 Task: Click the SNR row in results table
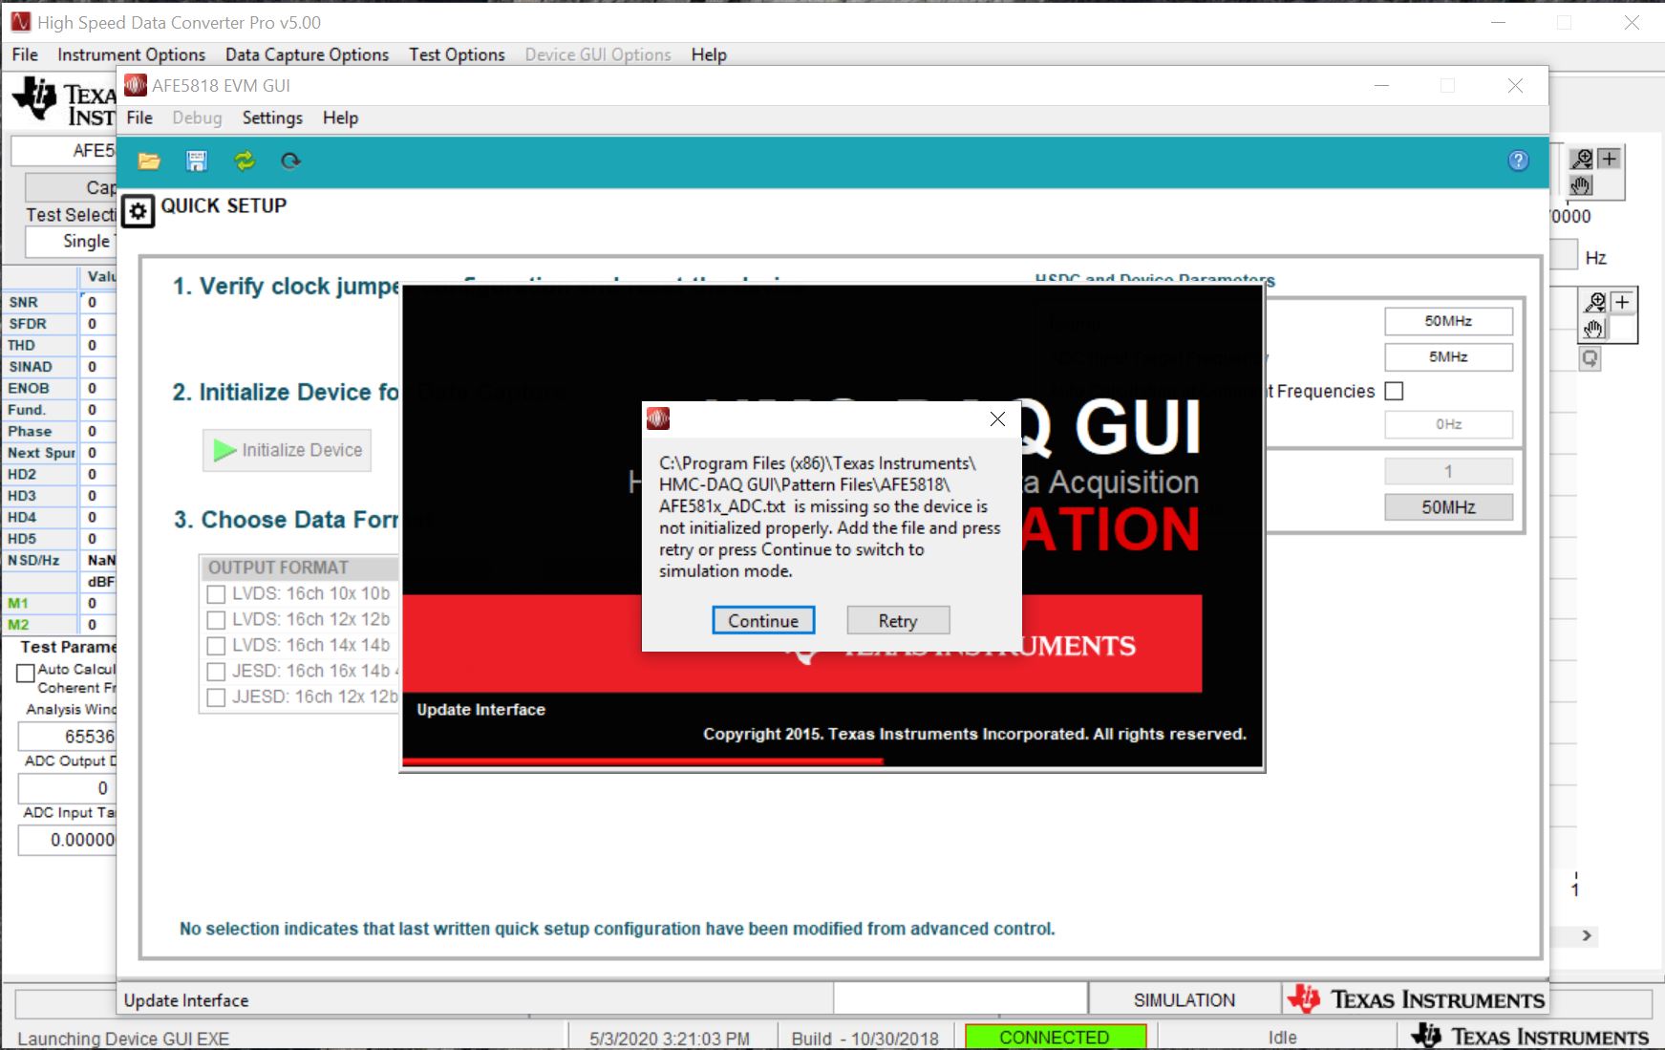59,302
